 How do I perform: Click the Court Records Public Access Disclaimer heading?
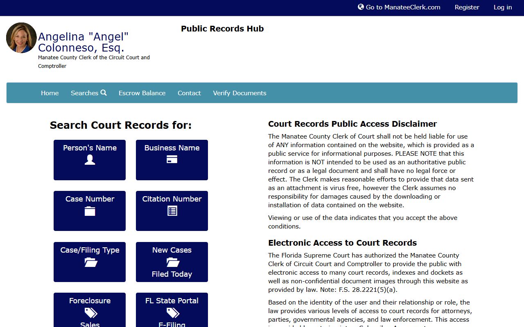pyautogui.click(x=352, y=124)
